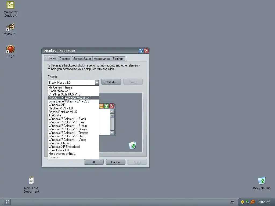Click the preview scrollbar up arrow
Image resolution: width=275 pixels, height=206 pixels.
112,111
